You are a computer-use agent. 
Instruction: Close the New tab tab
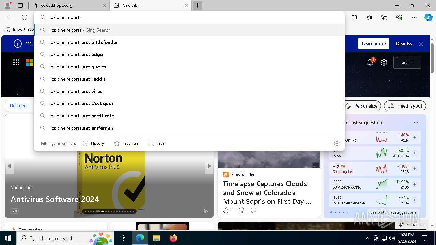click(186, 5)
